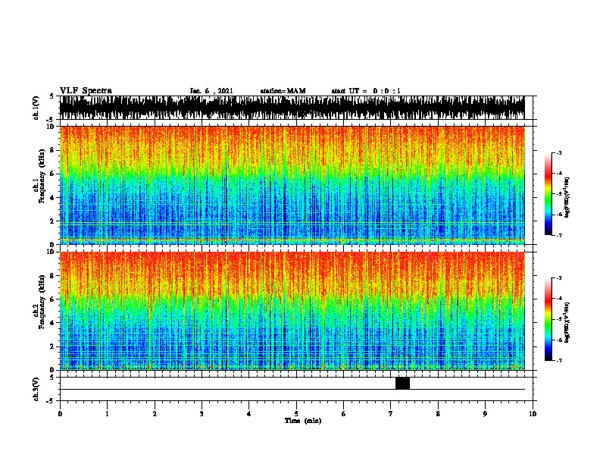Click the '5' tick on the ch.3(V) axis
The height and width of the screenshot is (464, 600).
pyautogui.click(x=52, y=378)
